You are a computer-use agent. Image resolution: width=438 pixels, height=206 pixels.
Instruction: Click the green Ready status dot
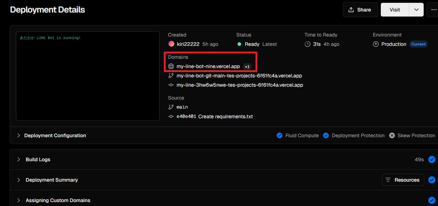click(x=239, y=44)
